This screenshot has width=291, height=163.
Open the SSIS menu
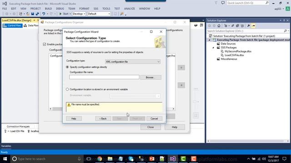96,9
